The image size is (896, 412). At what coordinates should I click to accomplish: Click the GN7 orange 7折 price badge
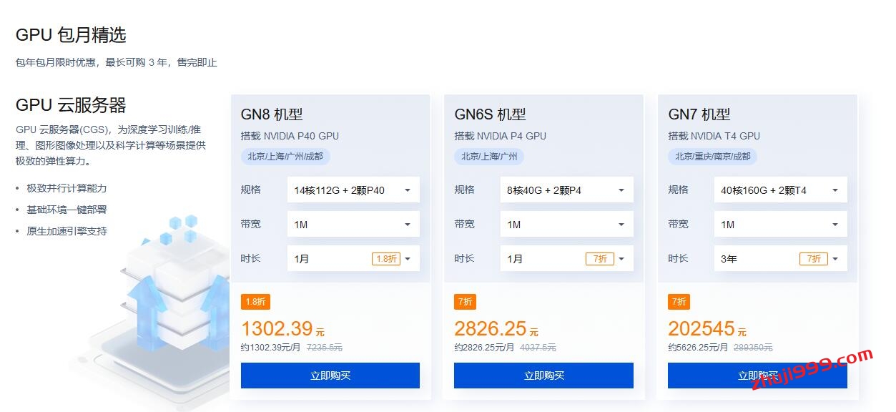(679, 302)
